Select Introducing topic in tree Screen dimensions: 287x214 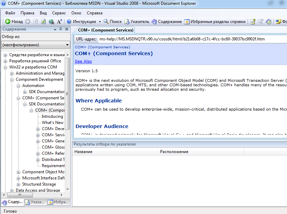tap(52, 116)
